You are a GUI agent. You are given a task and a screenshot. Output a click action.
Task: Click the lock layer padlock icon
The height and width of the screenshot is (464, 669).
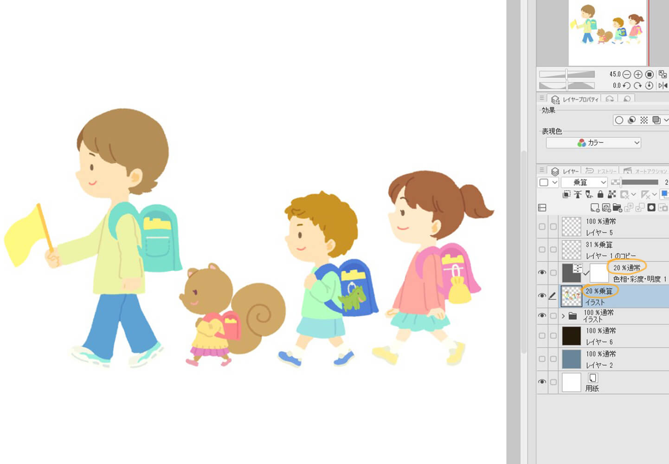coord(600,194)
